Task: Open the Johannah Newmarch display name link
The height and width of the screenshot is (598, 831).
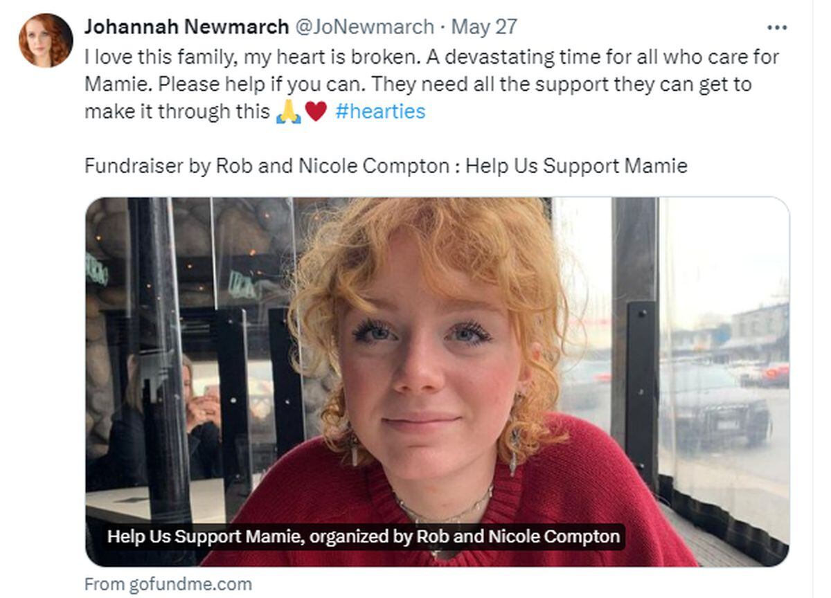Action: click(186, 27)
